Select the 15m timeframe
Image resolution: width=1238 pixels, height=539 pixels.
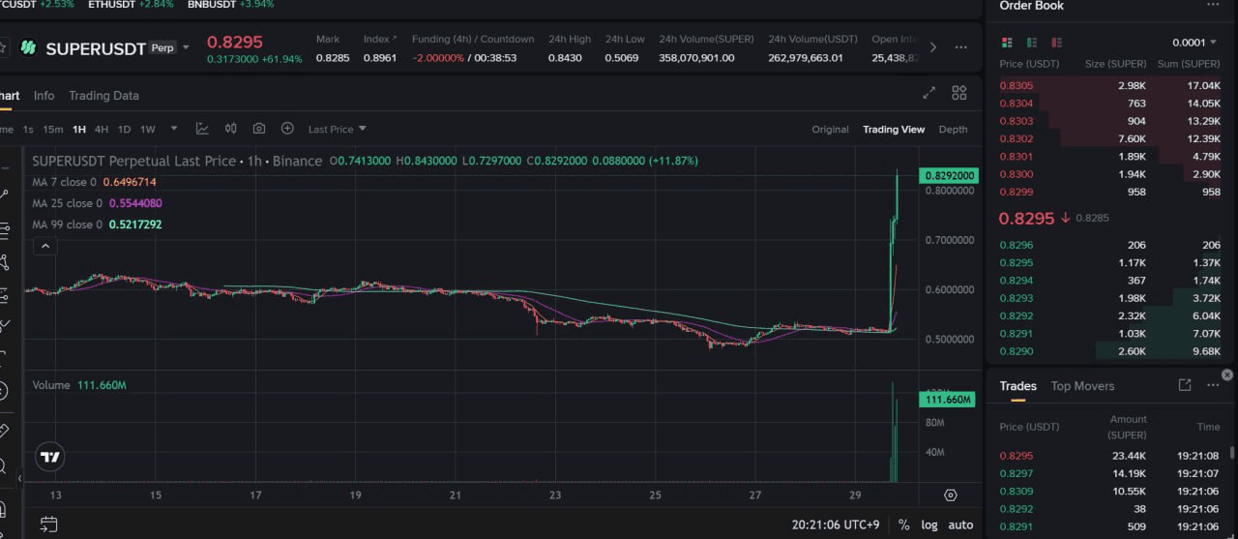[x=53, y=129]
